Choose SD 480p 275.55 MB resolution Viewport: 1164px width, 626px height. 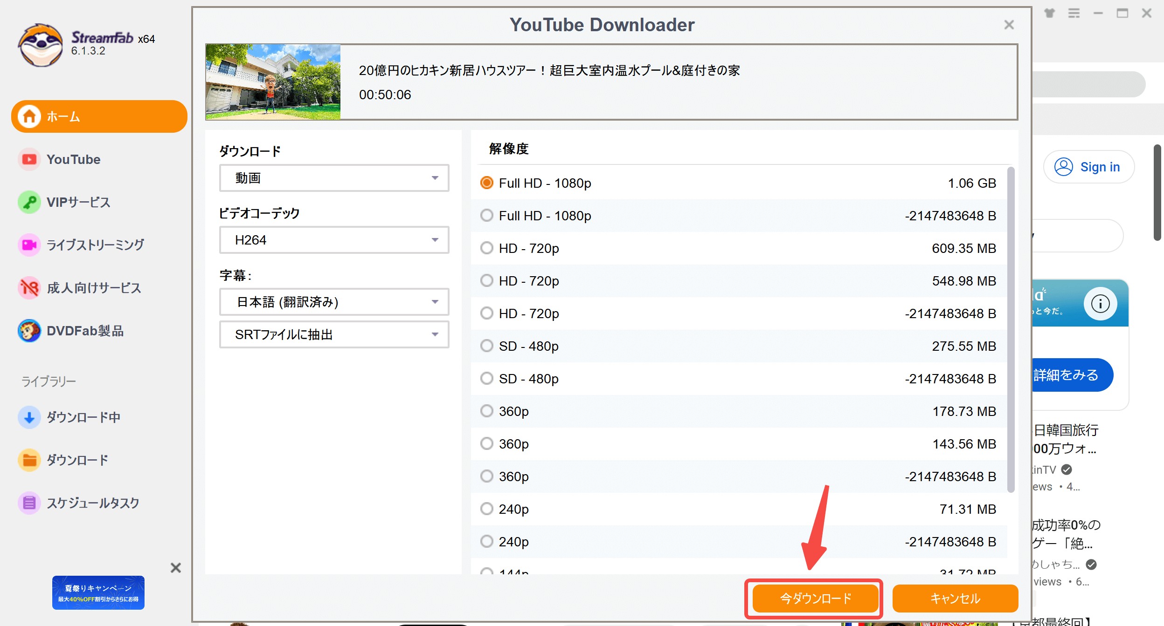coord(486,346)
